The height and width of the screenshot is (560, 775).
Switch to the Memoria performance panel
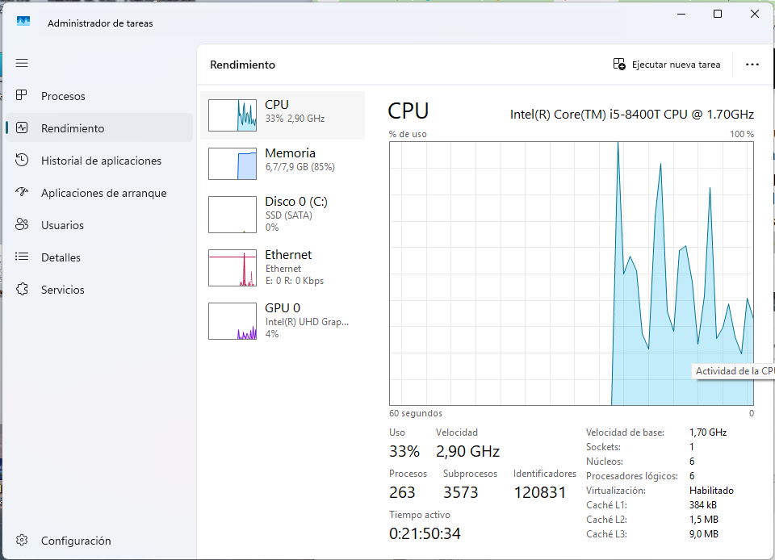coord(281,163)
